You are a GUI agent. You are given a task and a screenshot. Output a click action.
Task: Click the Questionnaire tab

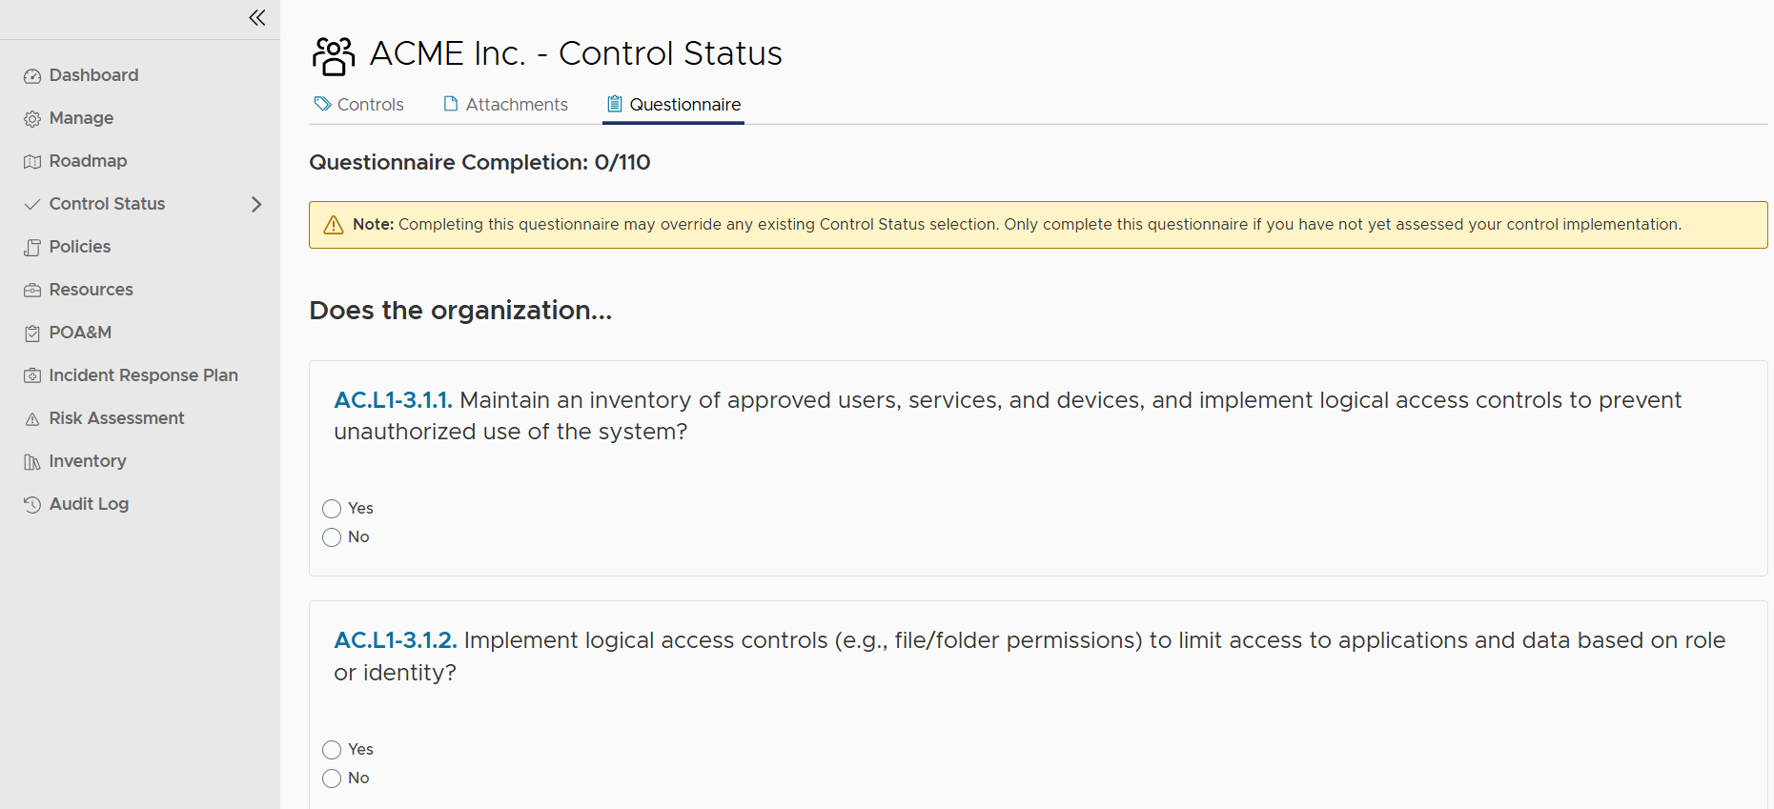click(674, 105)
